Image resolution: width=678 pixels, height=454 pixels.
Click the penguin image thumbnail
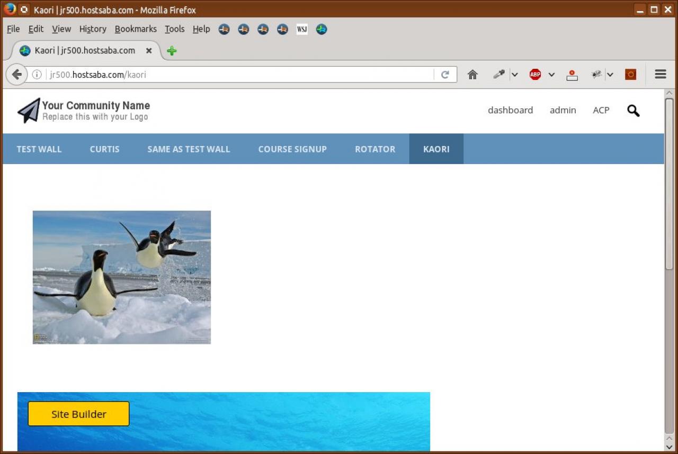point(122,277)
